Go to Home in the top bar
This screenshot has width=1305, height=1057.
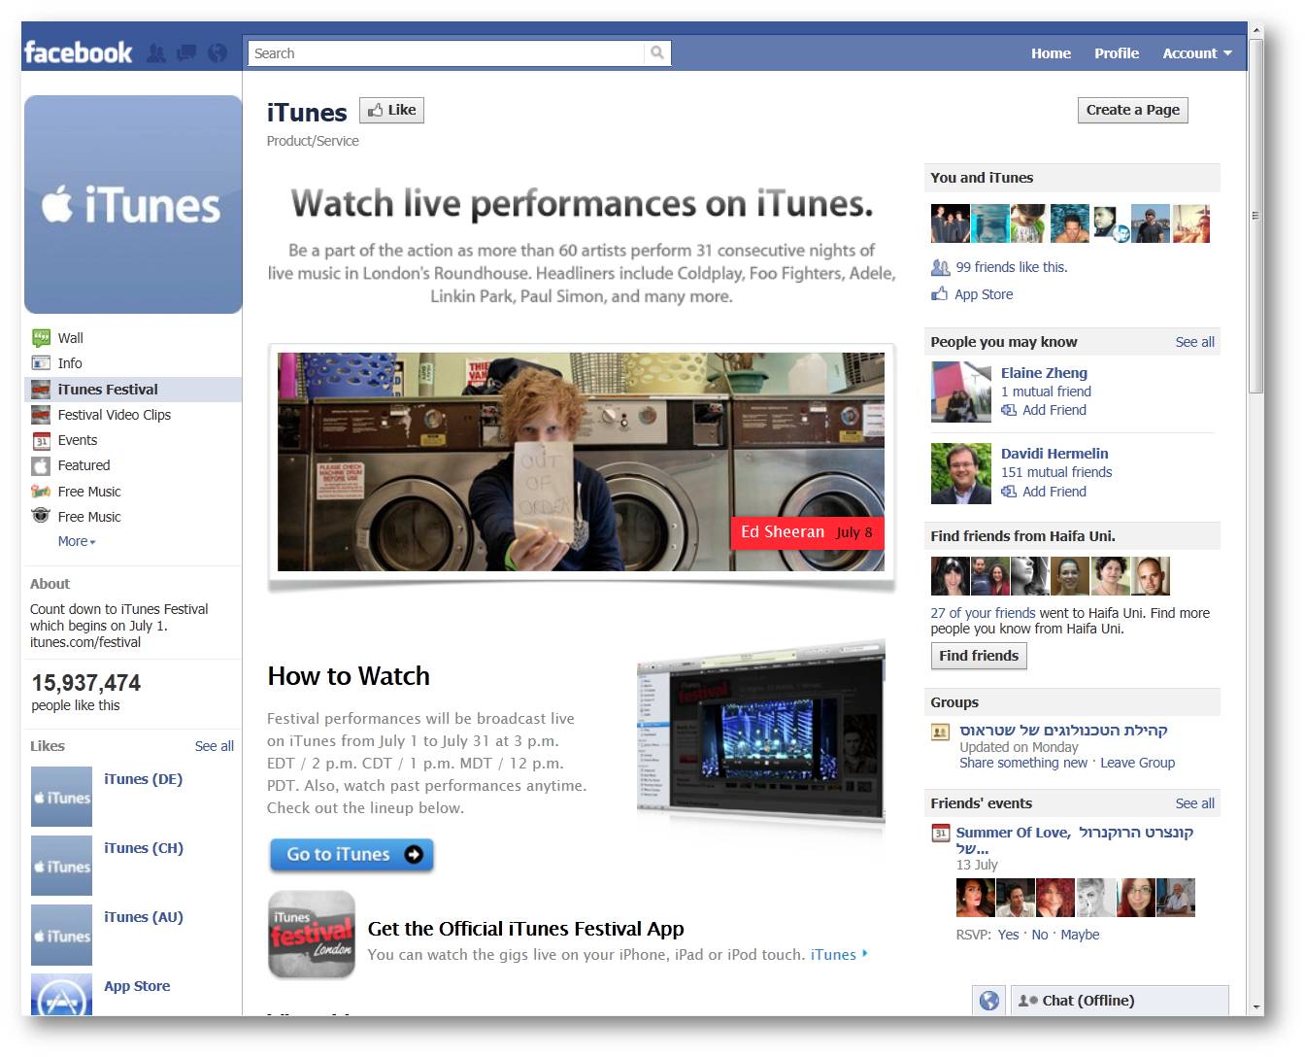1051,53
